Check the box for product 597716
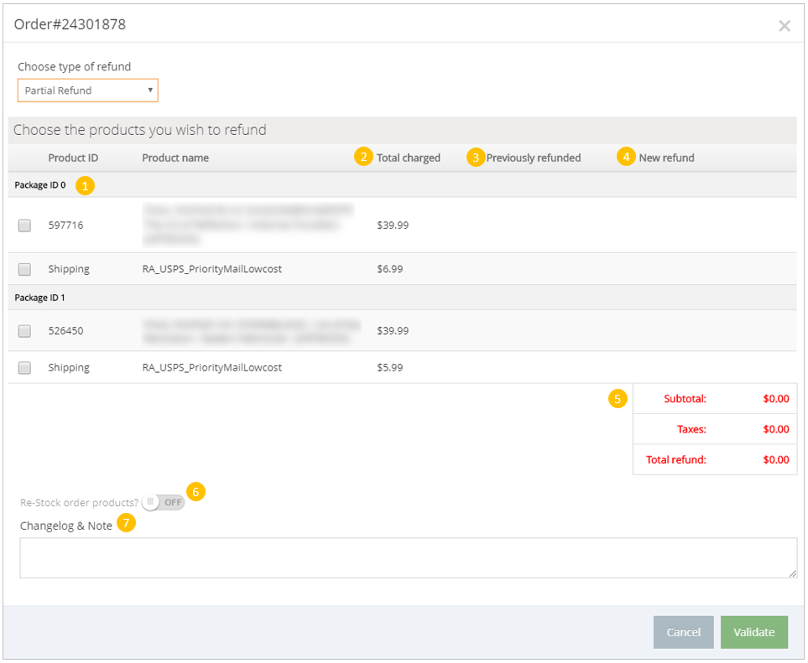This screenshot has width=808, height=663. click(x=25, y=225)
